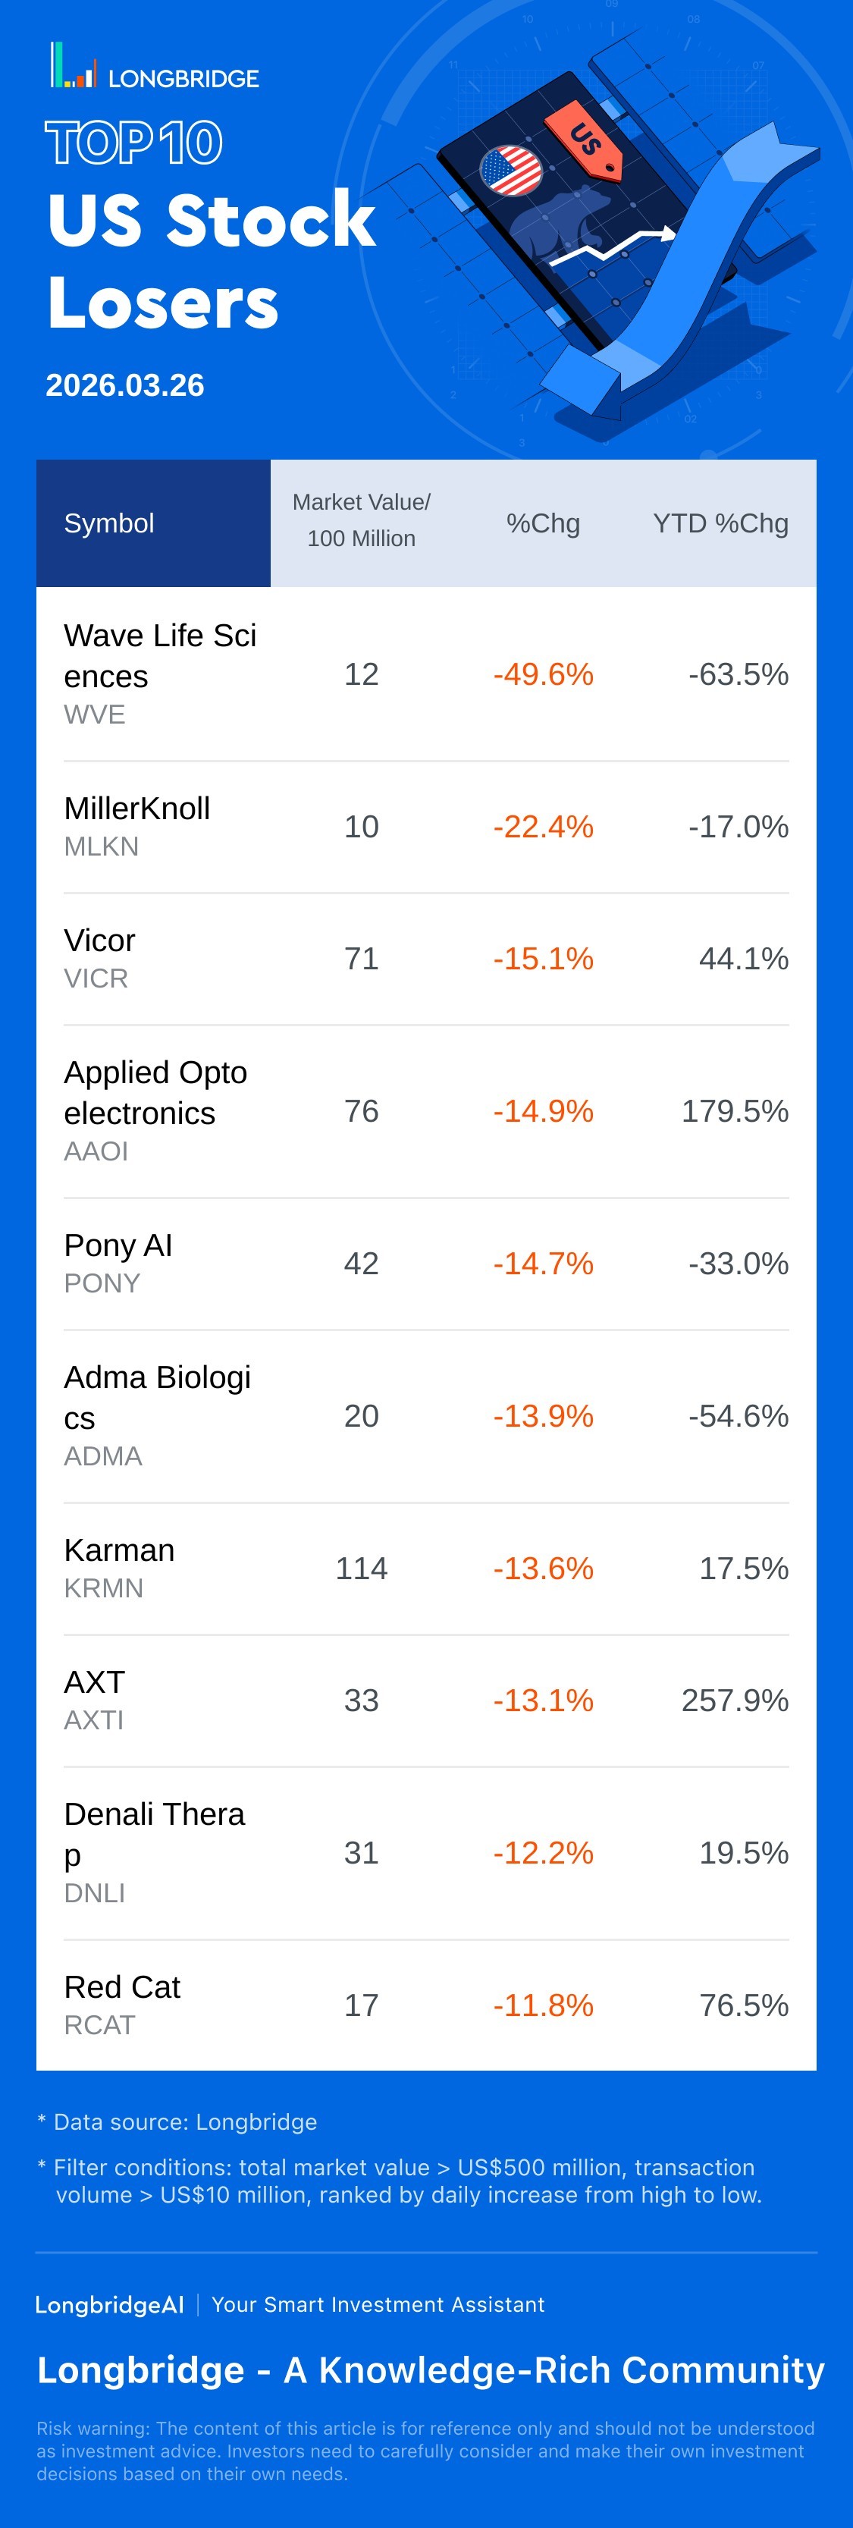The image size is (853, 2528).
Task: Open Applied Optoelectronics AAOI entry
Action: (155, 1110)
